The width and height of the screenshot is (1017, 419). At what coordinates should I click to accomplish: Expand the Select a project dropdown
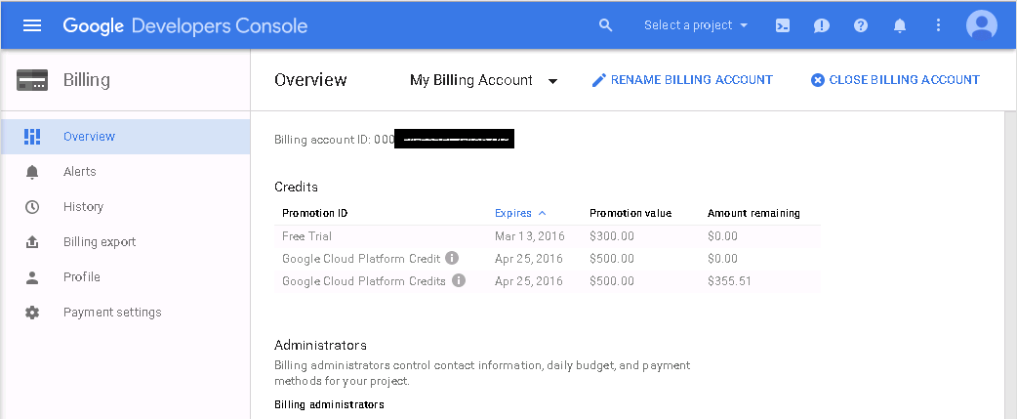(x=696, y=25)
